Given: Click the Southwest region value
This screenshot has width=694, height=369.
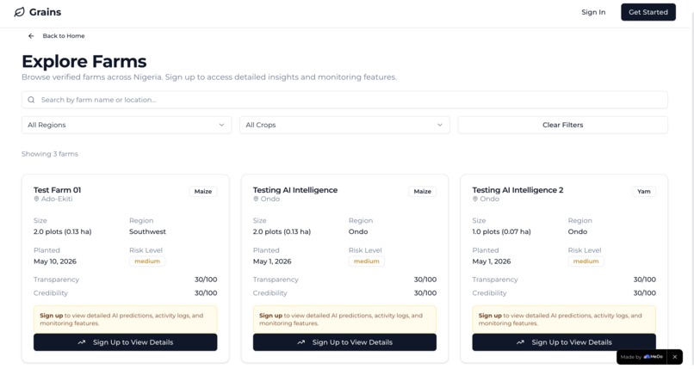Looking at the screenshot, I should point(147,231).
